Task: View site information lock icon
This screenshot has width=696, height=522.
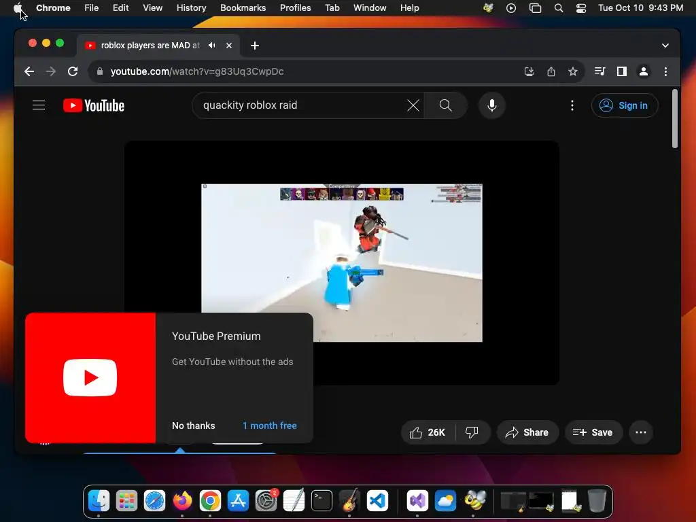Action: click(x=100, y=71)
